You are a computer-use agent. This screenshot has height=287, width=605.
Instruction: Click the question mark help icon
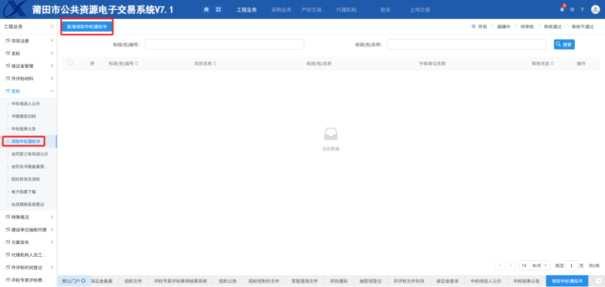(x=582, y=9)
